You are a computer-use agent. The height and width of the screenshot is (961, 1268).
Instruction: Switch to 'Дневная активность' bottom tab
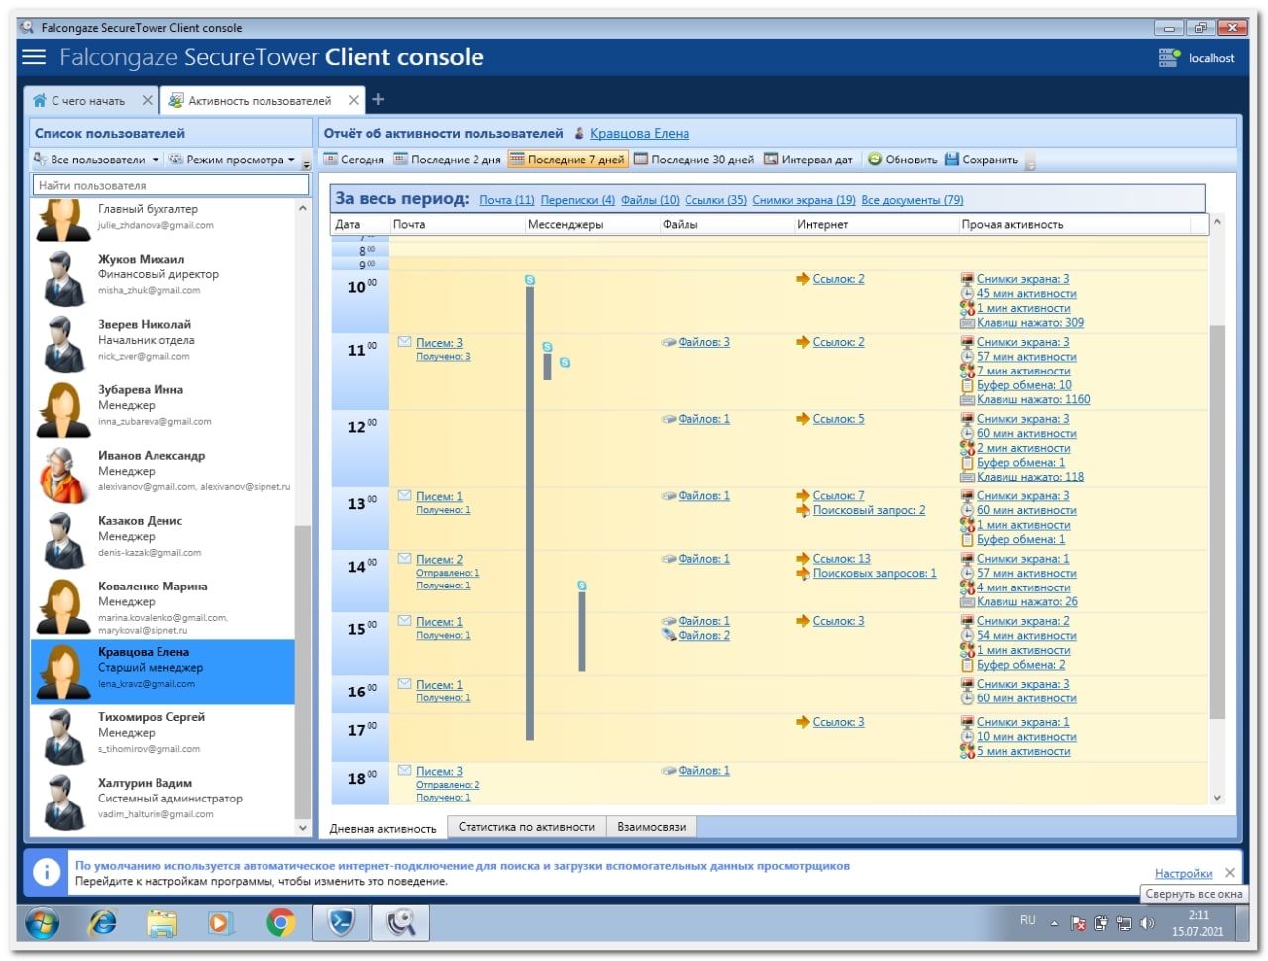[x=382, y=828]
